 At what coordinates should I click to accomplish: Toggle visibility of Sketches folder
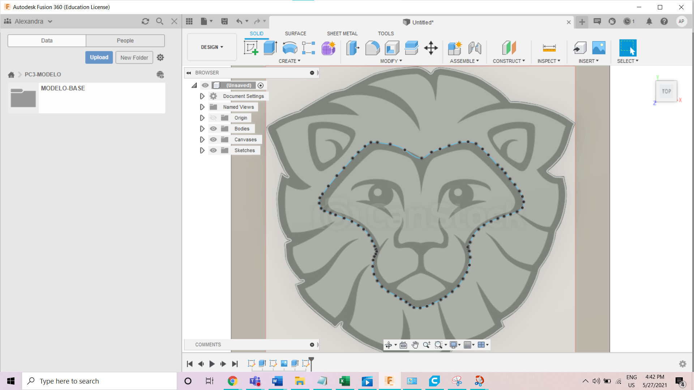tap(213, 150)
